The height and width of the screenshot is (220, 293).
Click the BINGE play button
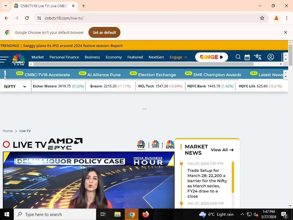211,57
